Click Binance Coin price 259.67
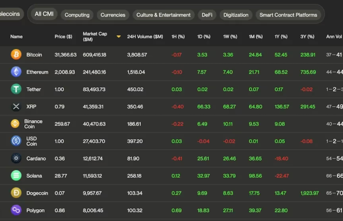 click(x=62, y=124)
